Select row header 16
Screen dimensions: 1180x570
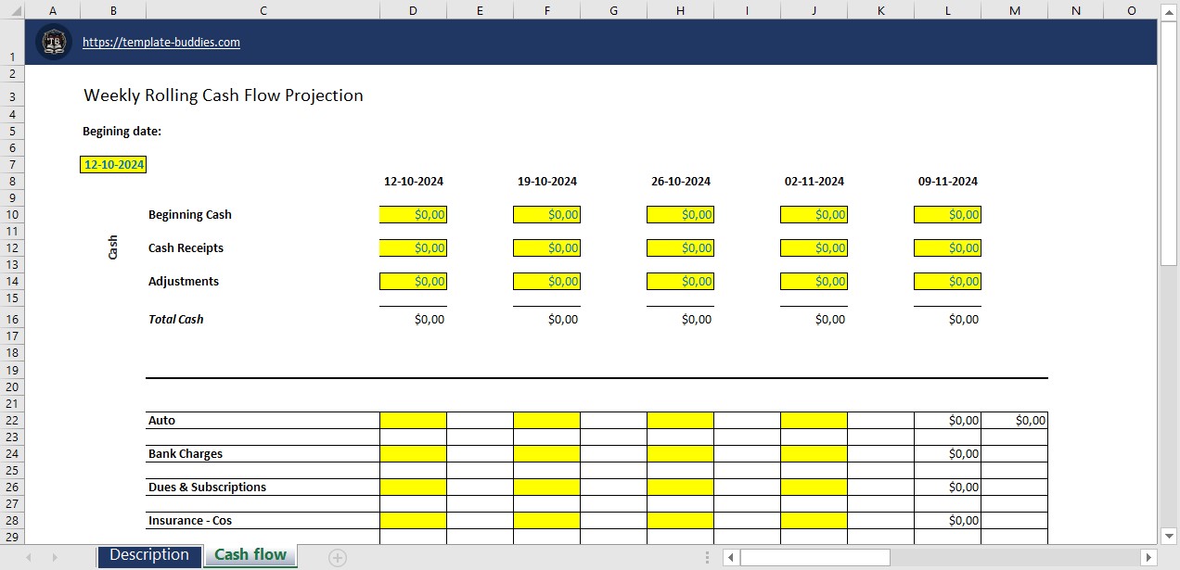pos(12,319)
